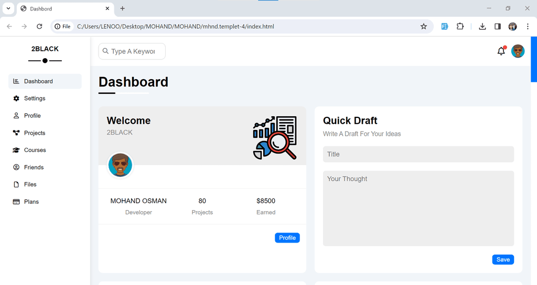
Task: Open the tab search dropdown arrow
Action: click(8, 8)
